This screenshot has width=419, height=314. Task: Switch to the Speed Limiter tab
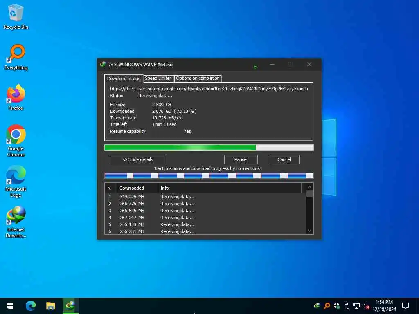158,78
